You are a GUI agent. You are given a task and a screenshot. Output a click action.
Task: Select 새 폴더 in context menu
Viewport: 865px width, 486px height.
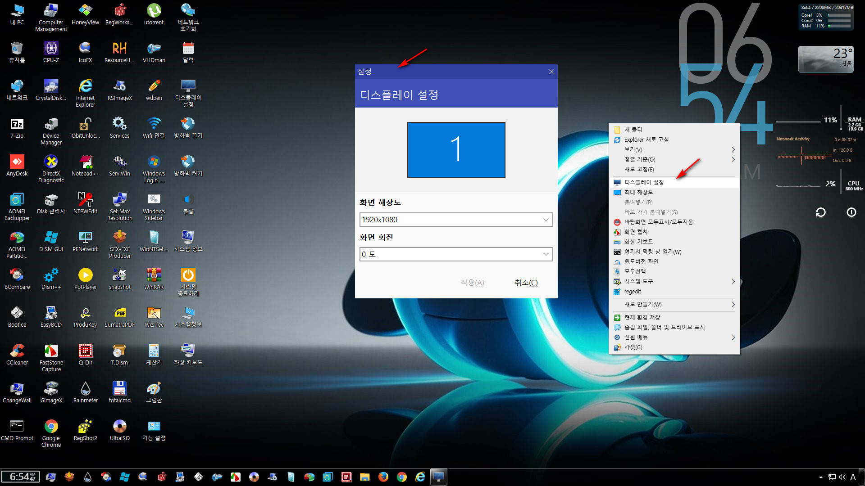click(674, 130)
